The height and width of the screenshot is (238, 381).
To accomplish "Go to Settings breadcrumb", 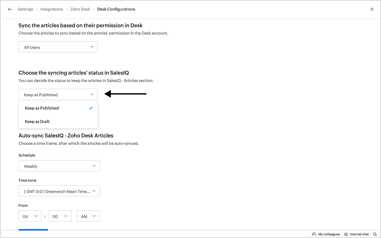I will (25, 9).
